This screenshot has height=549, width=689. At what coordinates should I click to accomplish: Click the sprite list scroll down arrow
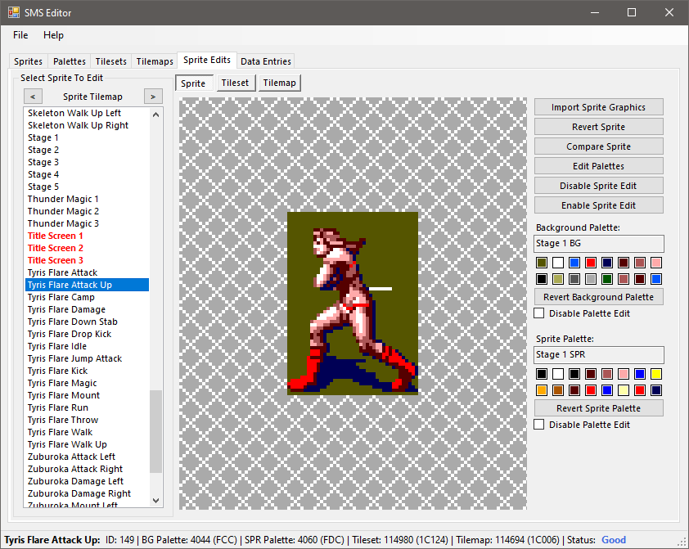click(155, 500)
